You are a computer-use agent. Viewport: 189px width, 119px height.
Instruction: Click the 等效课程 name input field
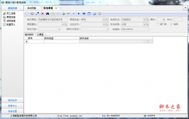53,19
